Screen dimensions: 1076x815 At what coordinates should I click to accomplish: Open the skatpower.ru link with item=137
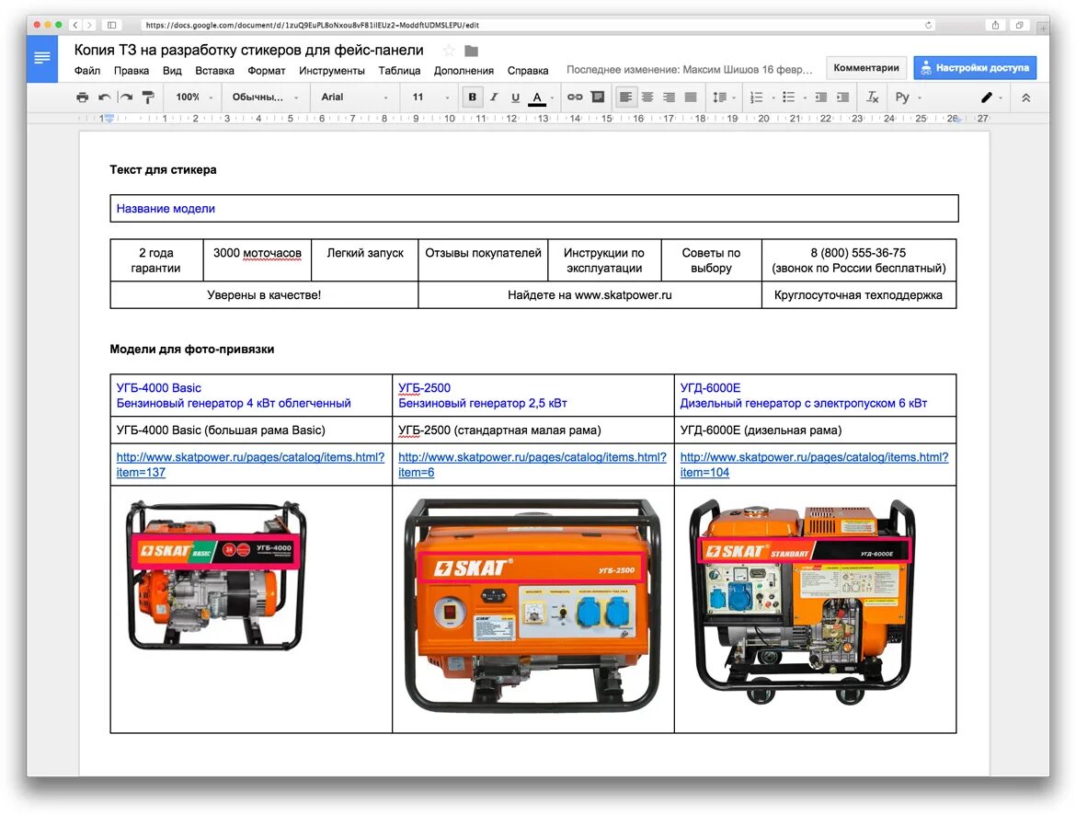[x=250, y=465]
